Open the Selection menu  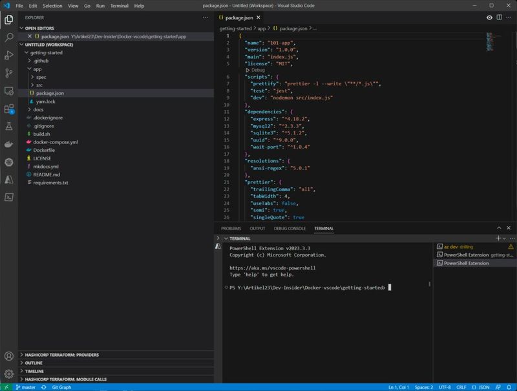coord(52,6)
